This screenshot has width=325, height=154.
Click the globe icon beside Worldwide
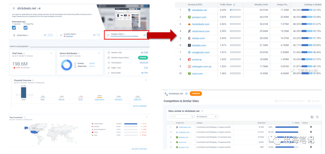click(309, 101)
